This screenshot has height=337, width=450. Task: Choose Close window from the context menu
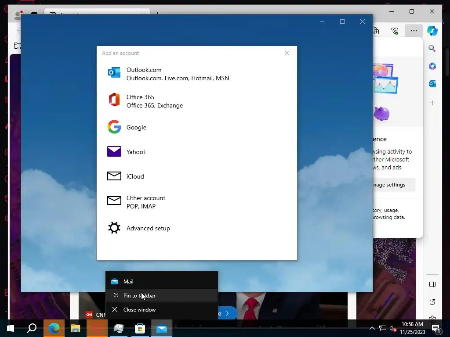(162, 309)
